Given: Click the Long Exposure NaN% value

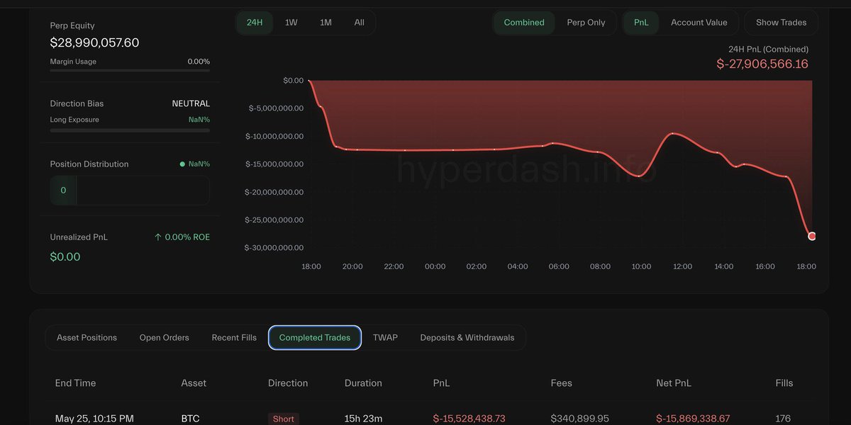Looking at the screenshot, I should pyautogui.click(x=199, y=120).
